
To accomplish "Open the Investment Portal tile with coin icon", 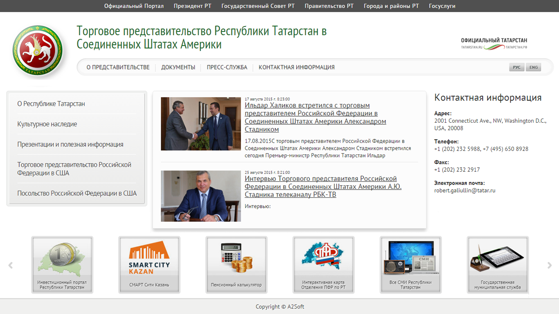I will (62, 265).
